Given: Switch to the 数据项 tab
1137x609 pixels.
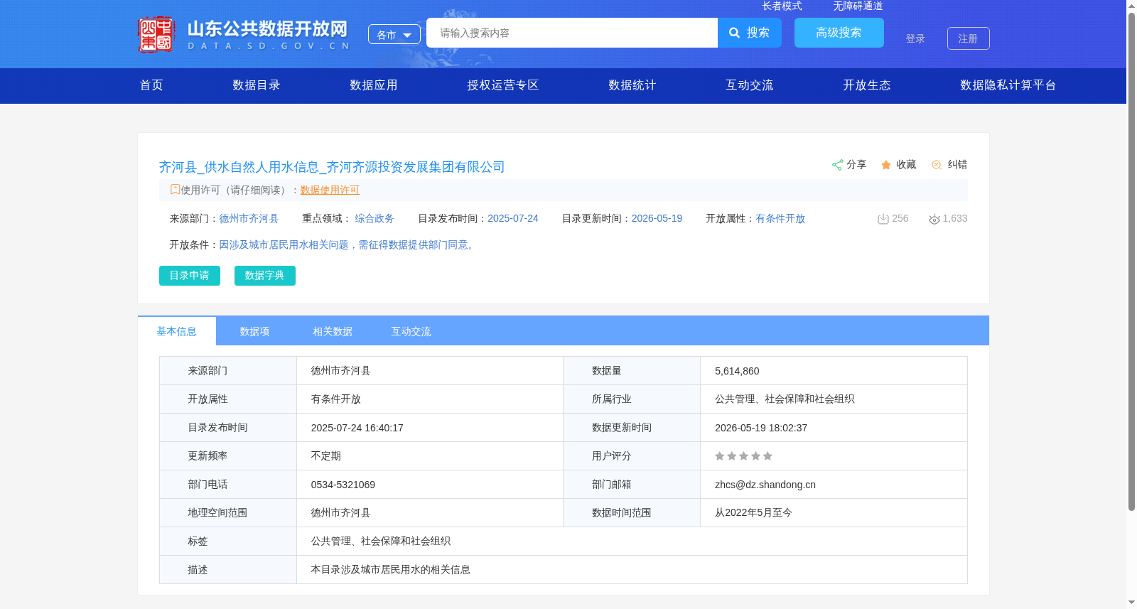Looking at the screenshot, I should [254, 331].
